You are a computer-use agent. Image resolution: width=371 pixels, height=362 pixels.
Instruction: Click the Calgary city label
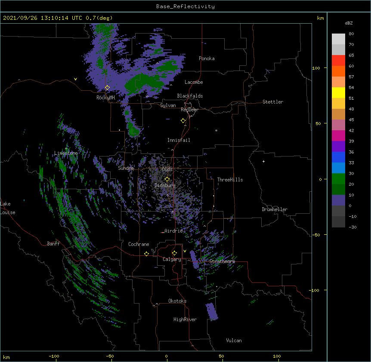tap(172, 259)
